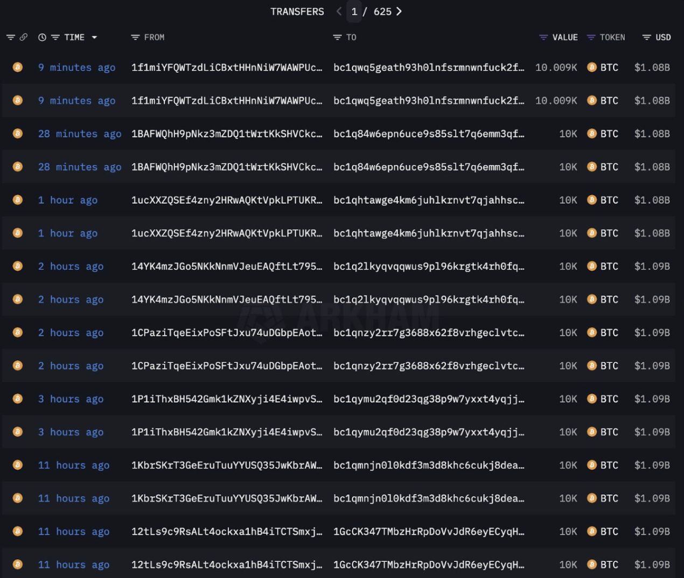Open first recipient address bc1q84w6epn6uce9s85slt7q6emm3qf
The image size is (684, 578).
tap(429, 134)
